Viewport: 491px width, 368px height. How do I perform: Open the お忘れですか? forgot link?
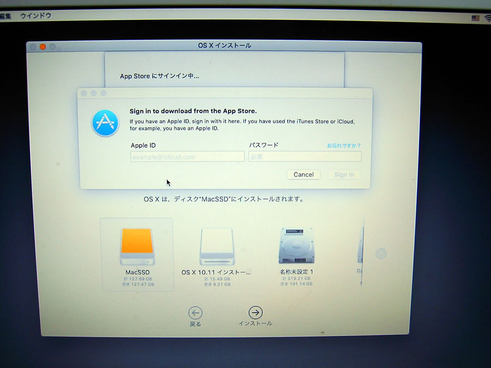(x=344, y=146)
